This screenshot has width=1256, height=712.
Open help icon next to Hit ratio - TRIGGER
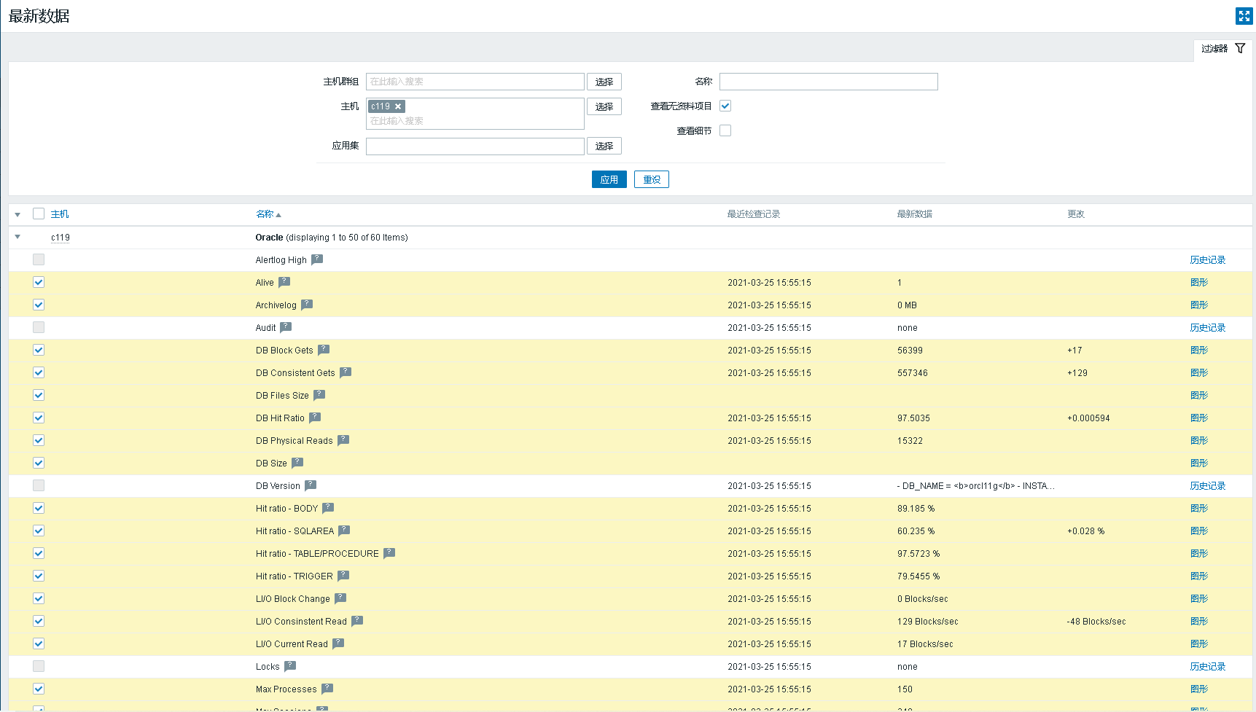(x=343, y=576)
